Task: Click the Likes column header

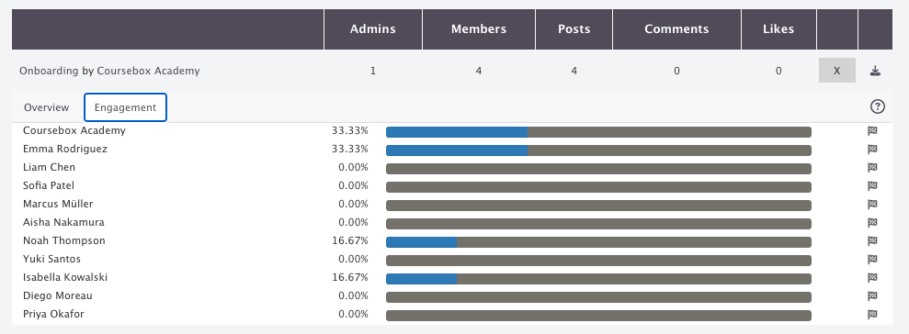Action: pyautogui.click(x=778, y=29)
